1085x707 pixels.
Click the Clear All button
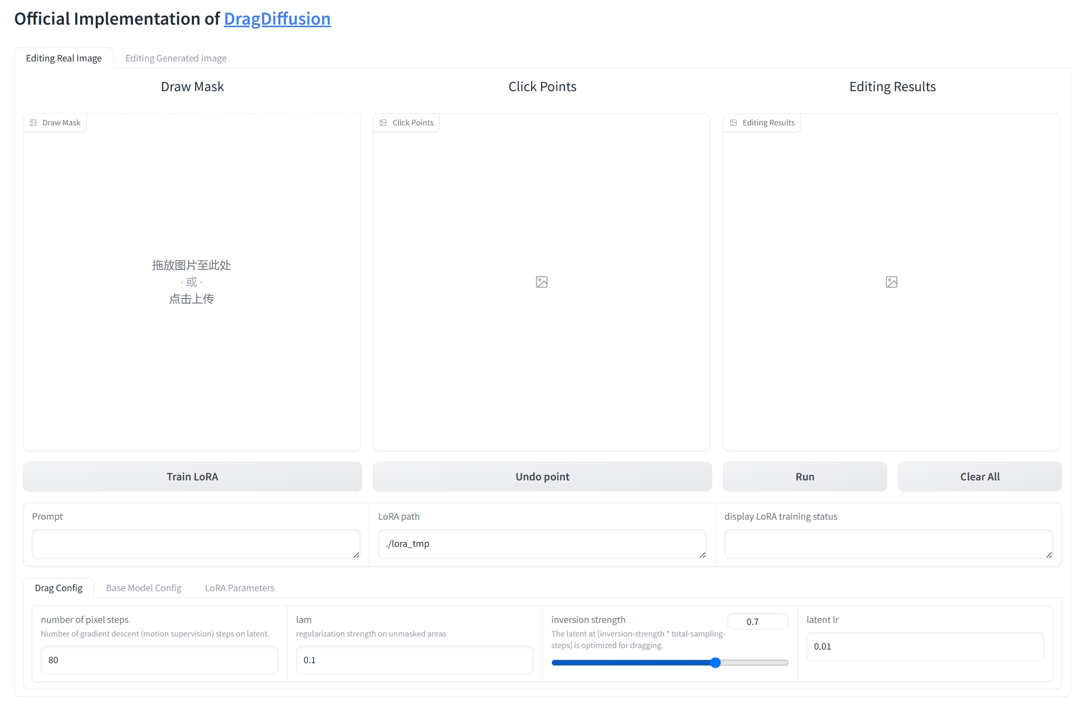tap(980, 477)
